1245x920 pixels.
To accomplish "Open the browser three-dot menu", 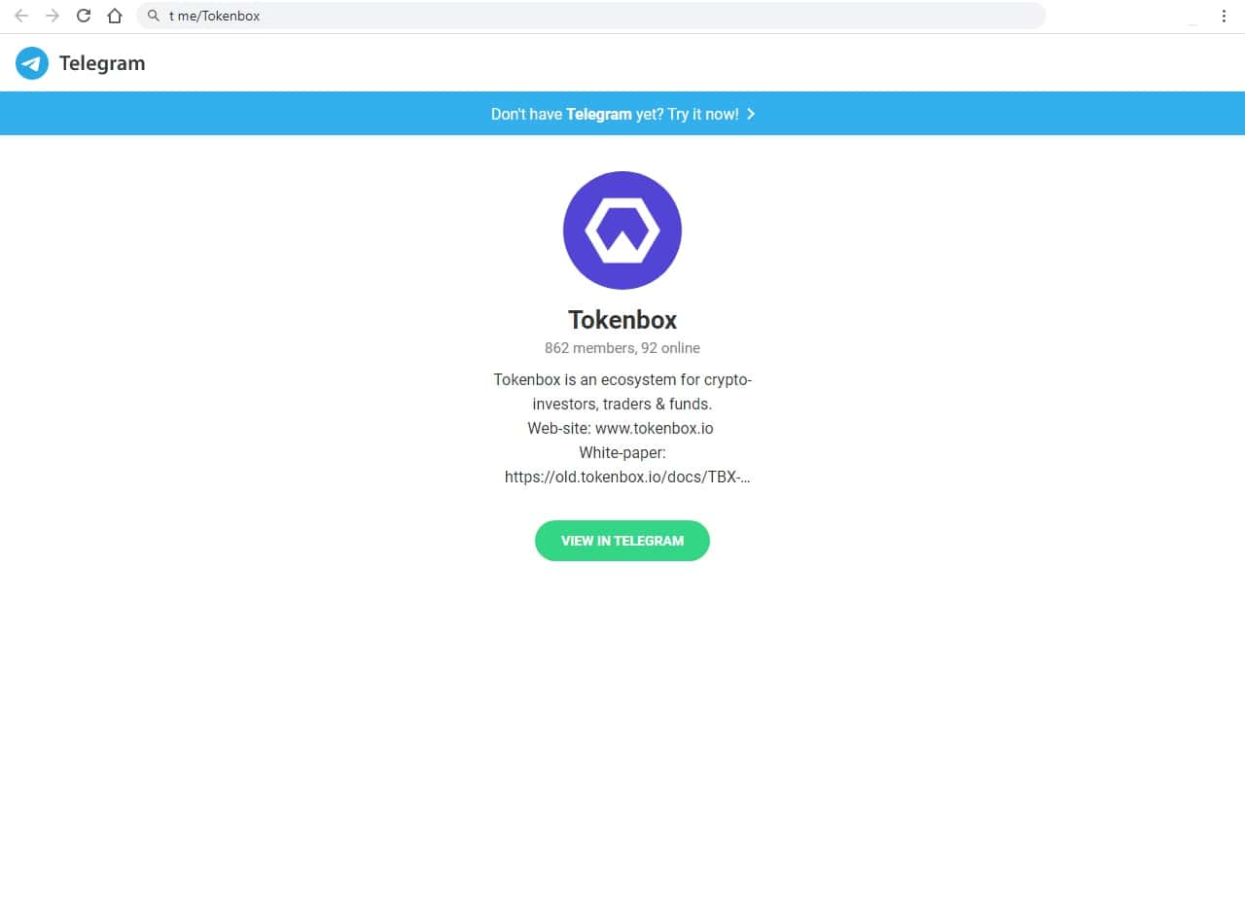I will (x=1224, y=16).
